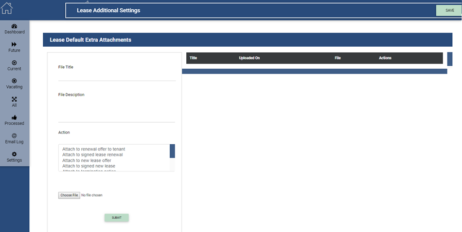Select 'Attach to new lease offer'
The width and height of the screenshot is (462, 232).
[x=86, y=161]
